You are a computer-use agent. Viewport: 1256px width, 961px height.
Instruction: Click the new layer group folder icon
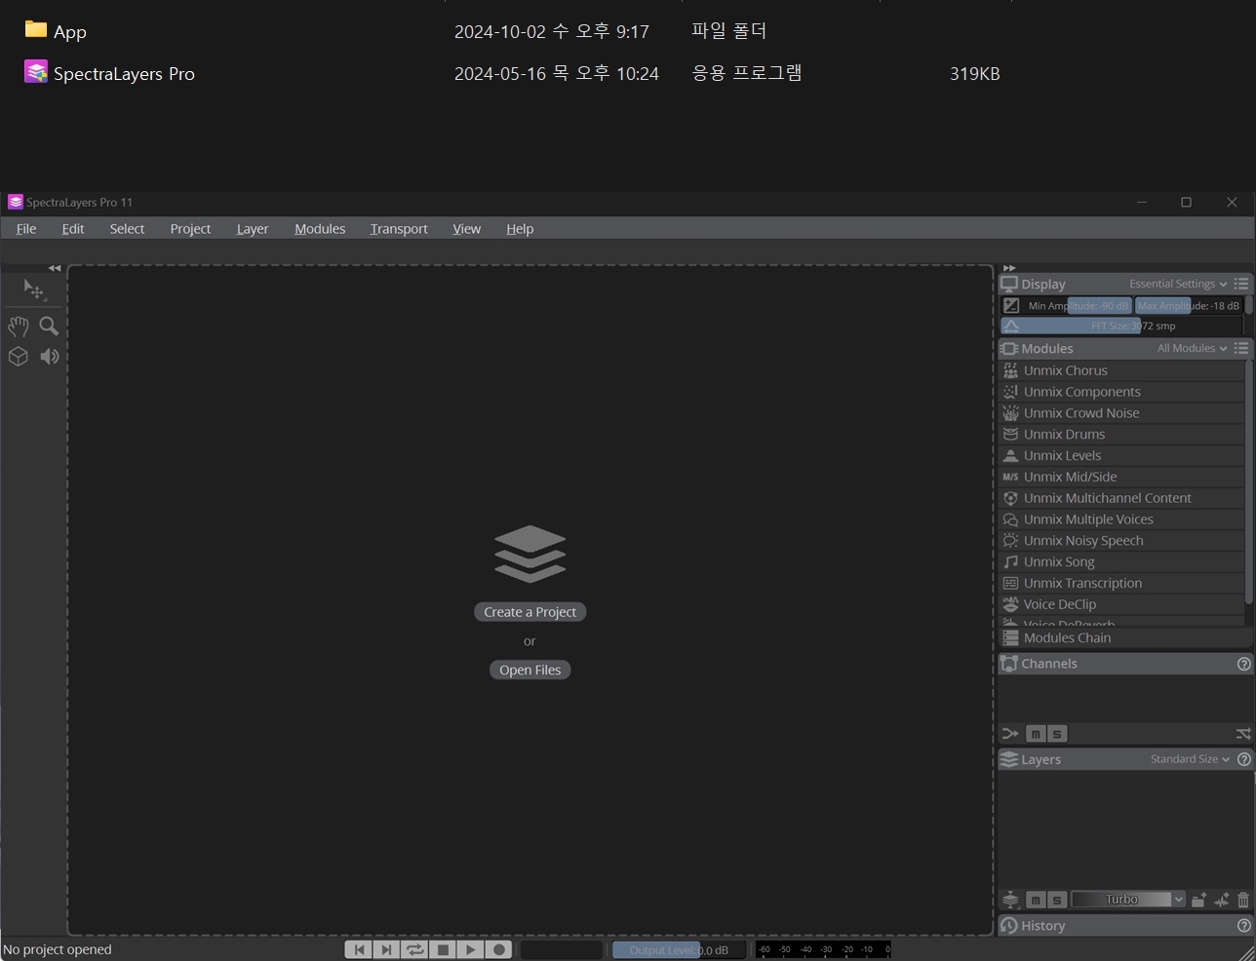[1199, 900]
